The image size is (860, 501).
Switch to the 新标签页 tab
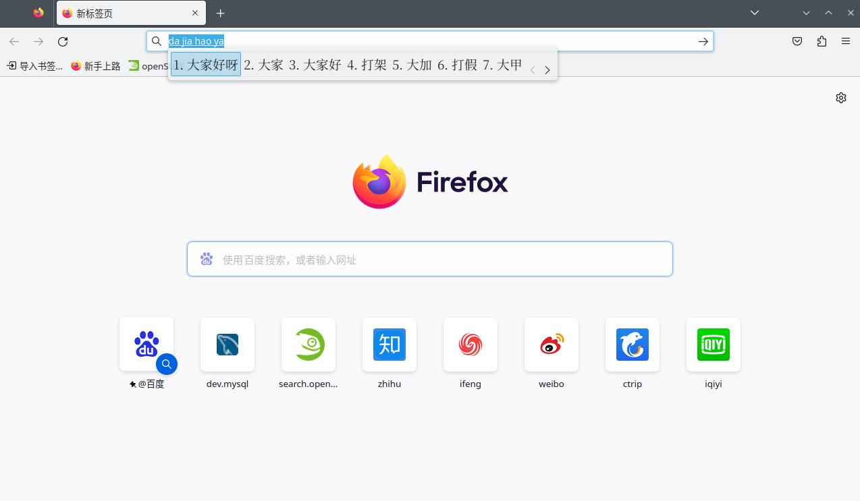pos(131,13)
